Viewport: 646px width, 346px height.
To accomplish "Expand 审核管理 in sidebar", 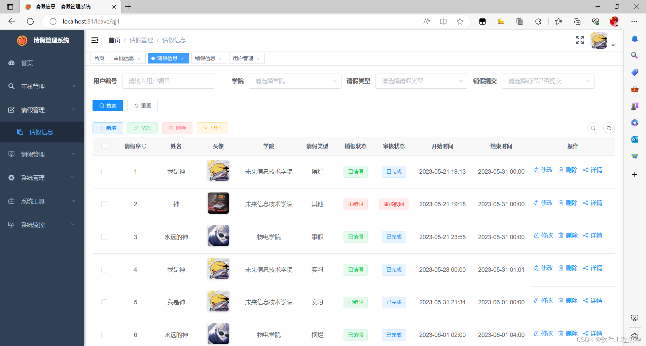I will 42,86.
